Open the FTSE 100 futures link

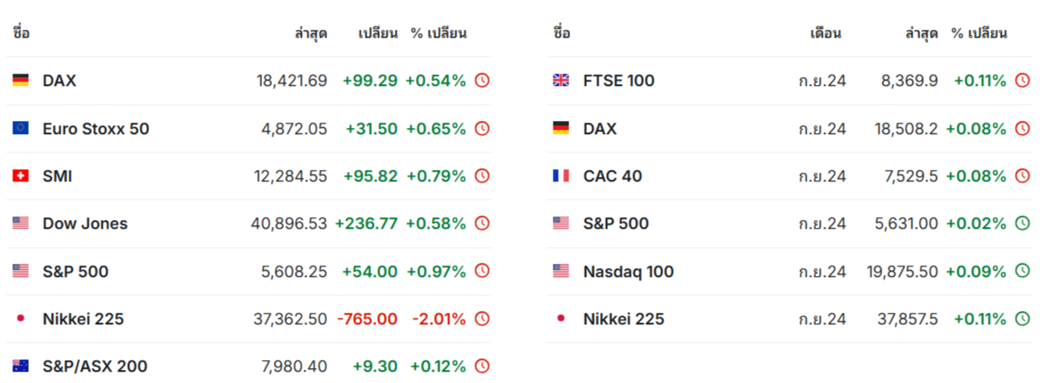618,81
